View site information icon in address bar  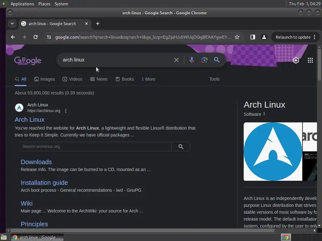tap(49, 37)
